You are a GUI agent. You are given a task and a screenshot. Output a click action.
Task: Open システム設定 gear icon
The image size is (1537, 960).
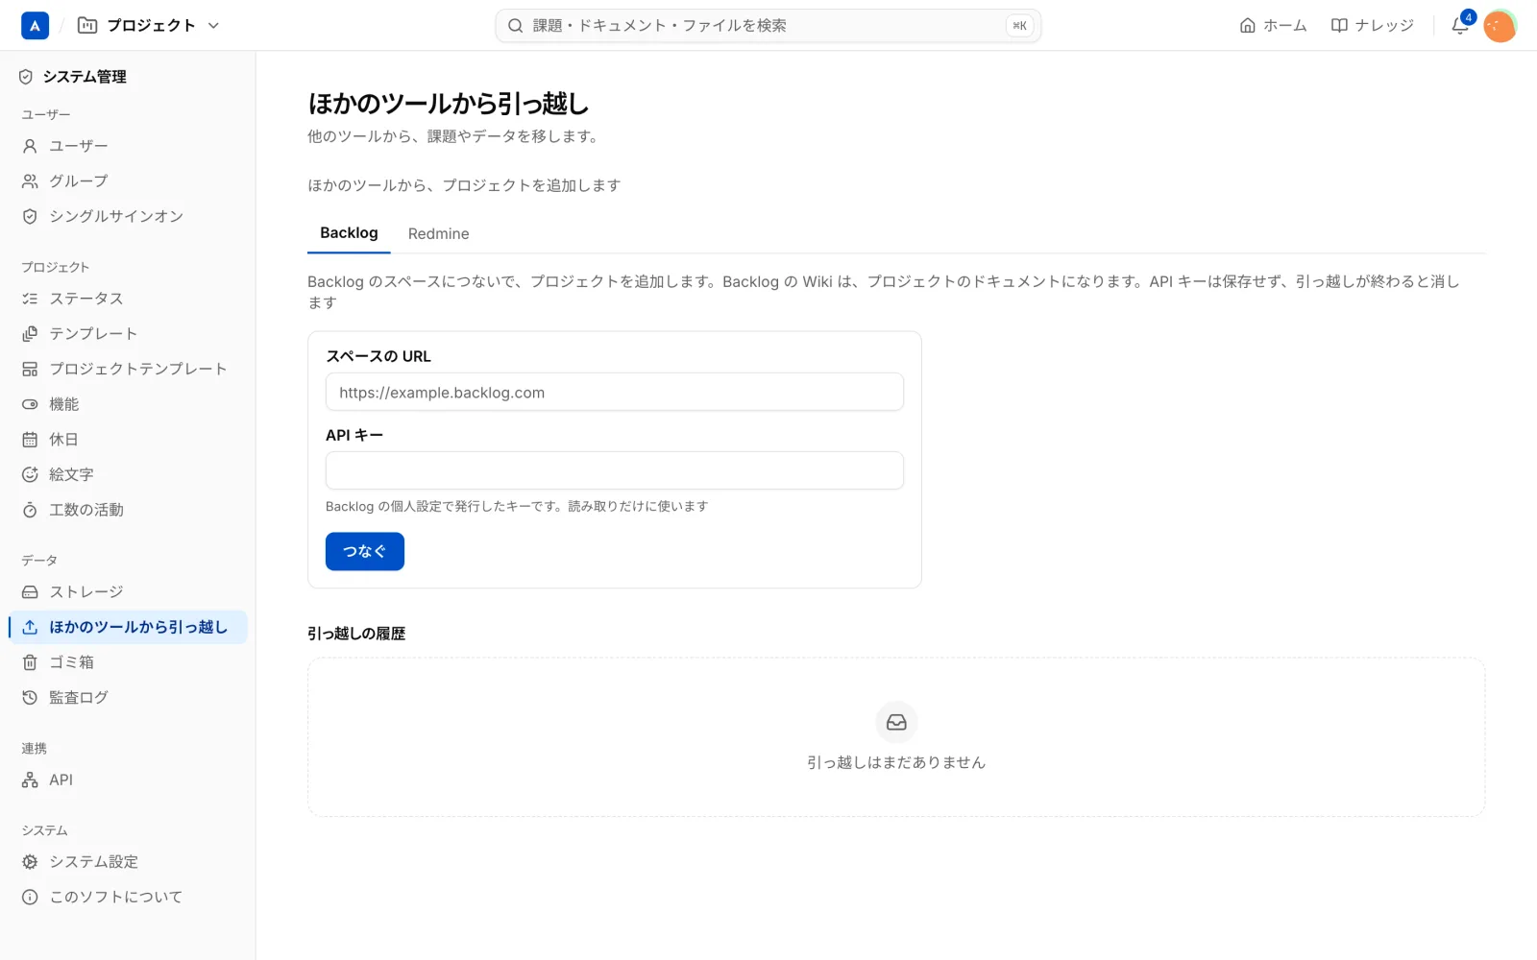(30, 862)
